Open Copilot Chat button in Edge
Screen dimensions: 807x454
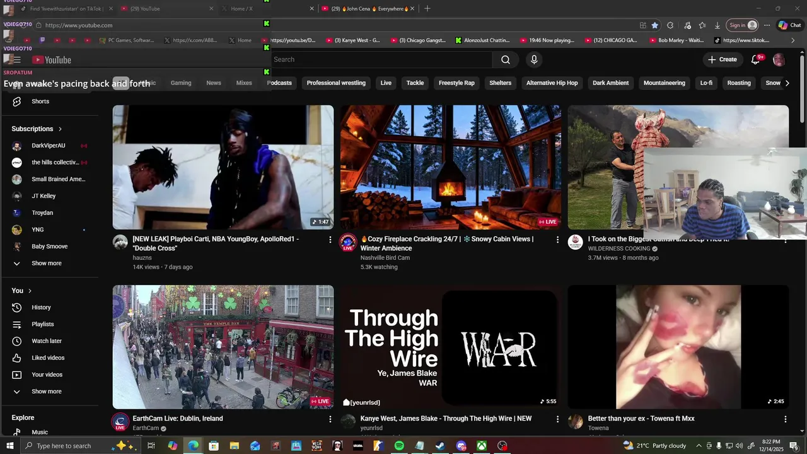(790, 25)
